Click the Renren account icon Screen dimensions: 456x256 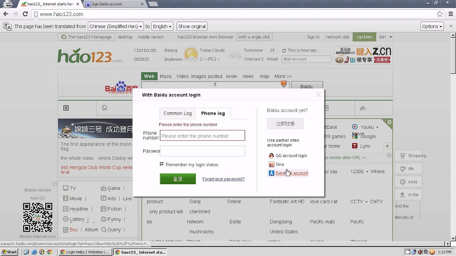271,173
